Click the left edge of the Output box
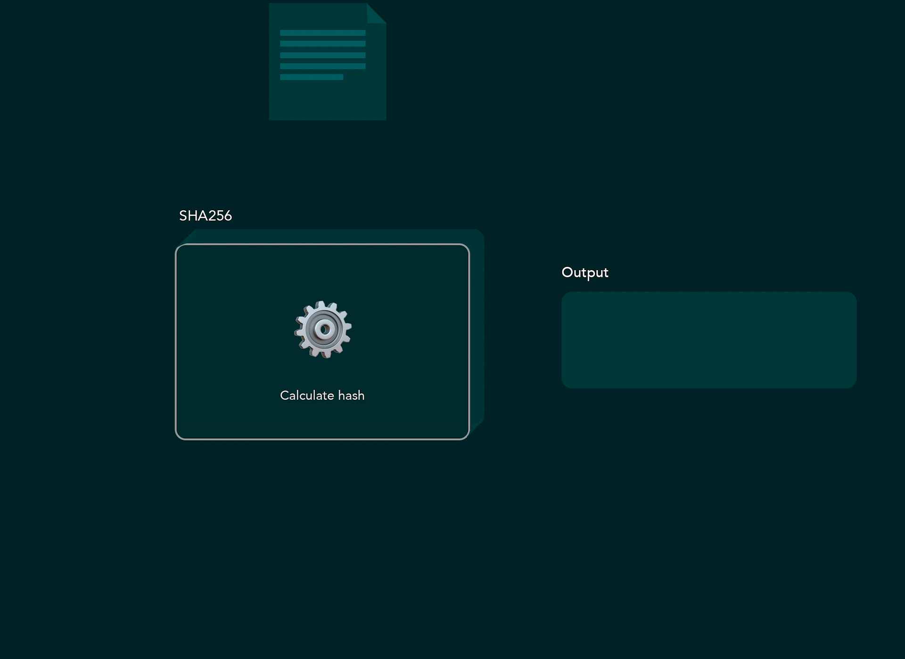 pyautogui.click(x=566, y=340)
